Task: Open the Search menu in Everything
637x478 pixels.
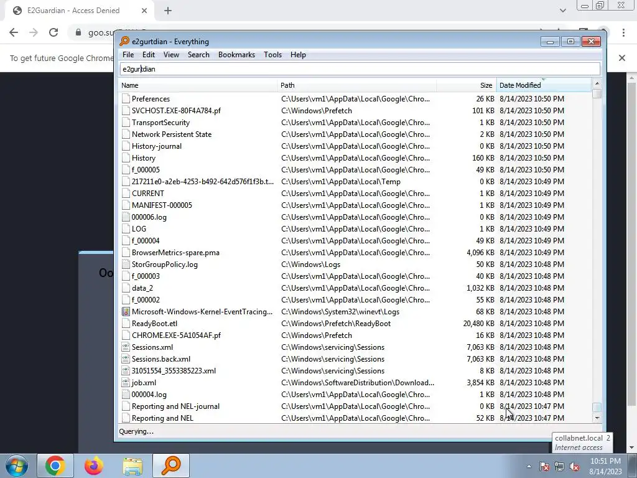Action: 198,55
